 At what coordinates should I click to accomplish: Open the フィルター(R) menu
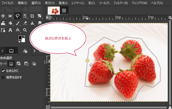[120, 3]
